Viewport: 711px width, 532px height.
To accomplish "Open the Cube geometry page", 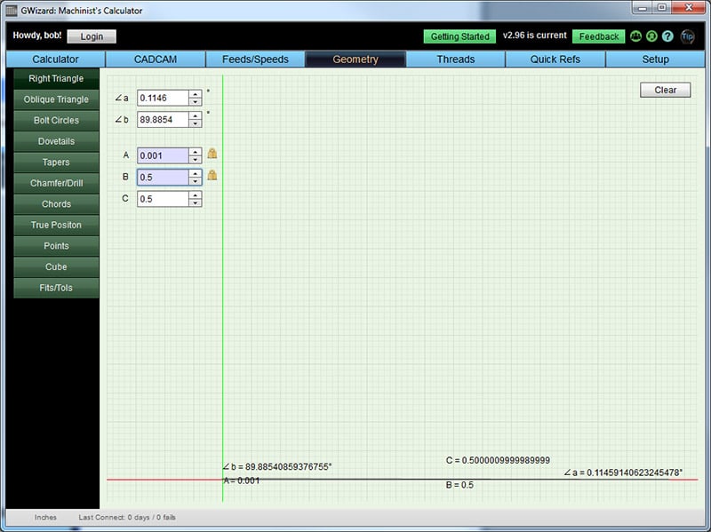I will [x=55, y=266].
